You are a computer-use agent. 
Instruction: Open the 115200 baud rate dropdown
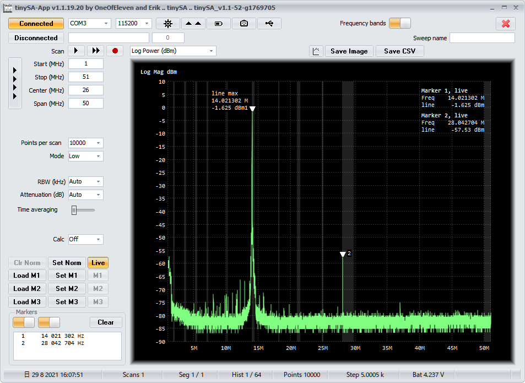(134, 24)
